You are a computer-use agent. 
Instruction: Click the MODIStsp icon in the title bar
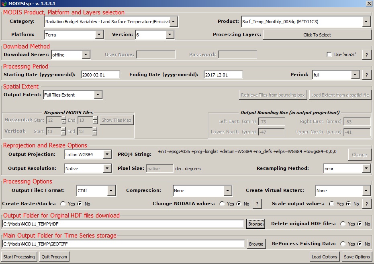[x=4, y=3]
